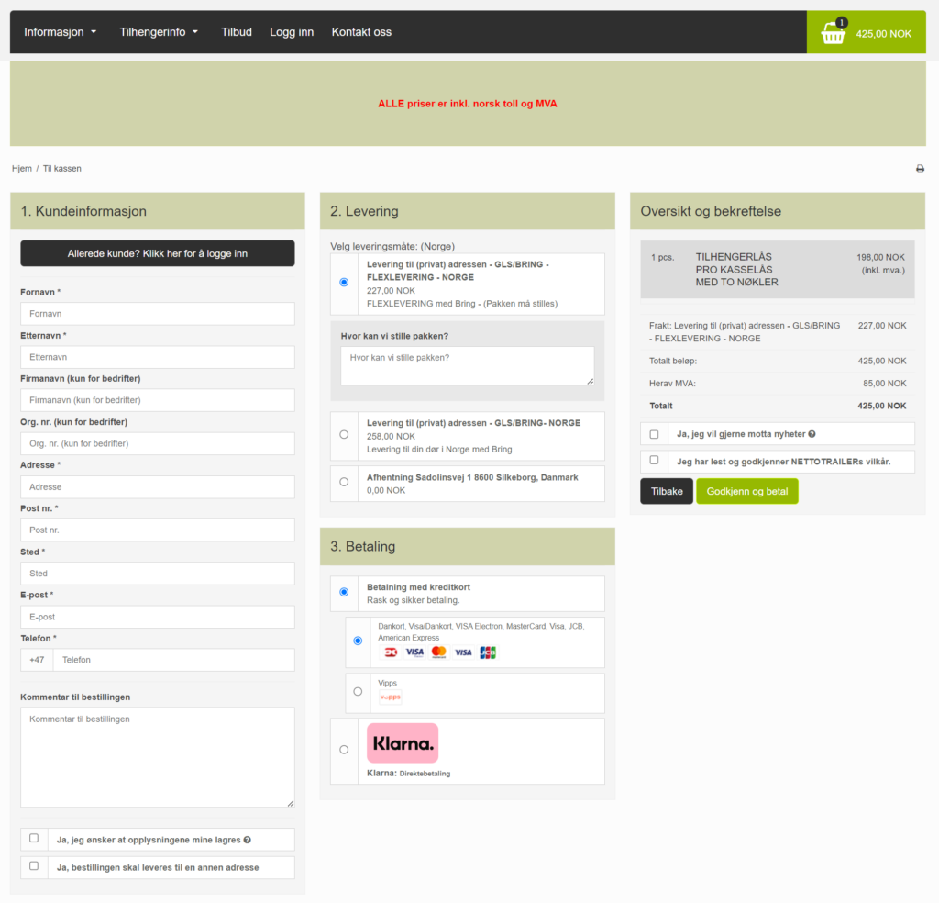Click the Fornavn input field

(x=158, y=314)
